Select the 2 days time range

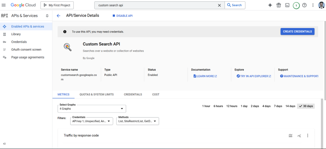tap(255, 106)
